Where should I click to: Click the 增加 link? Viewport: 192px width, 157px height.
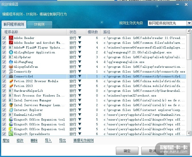coord(6,141)
